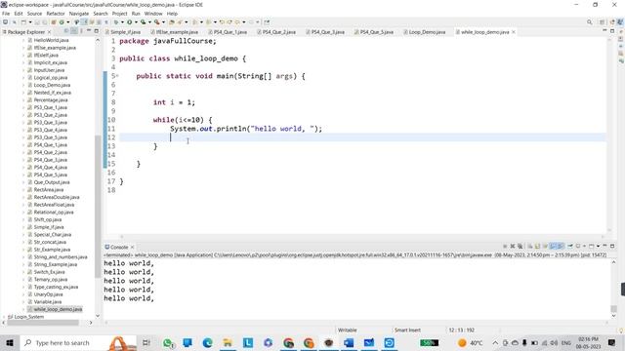Click the New file toolbar icon
Screen dimensions: 625x351
coord(23,22)
